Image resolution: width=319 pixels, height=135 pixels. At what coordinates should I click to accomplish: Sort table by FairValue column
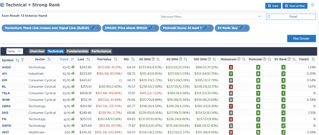(116, 59)
